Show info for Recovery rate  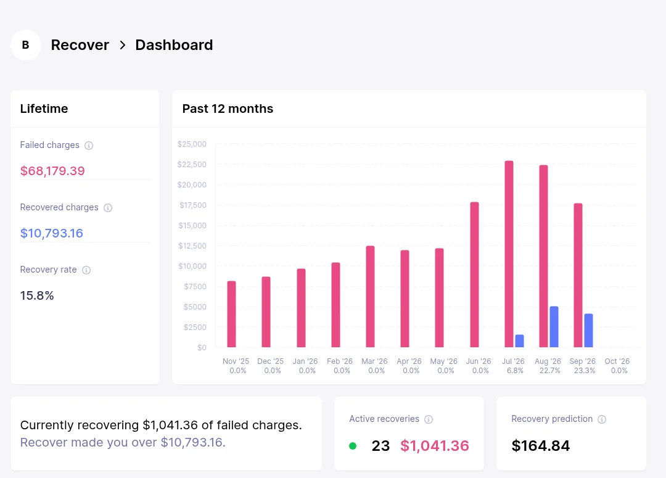point(86,270)
